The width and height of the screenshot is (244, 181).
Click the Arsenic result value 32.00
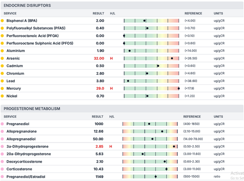click(99, 58)
